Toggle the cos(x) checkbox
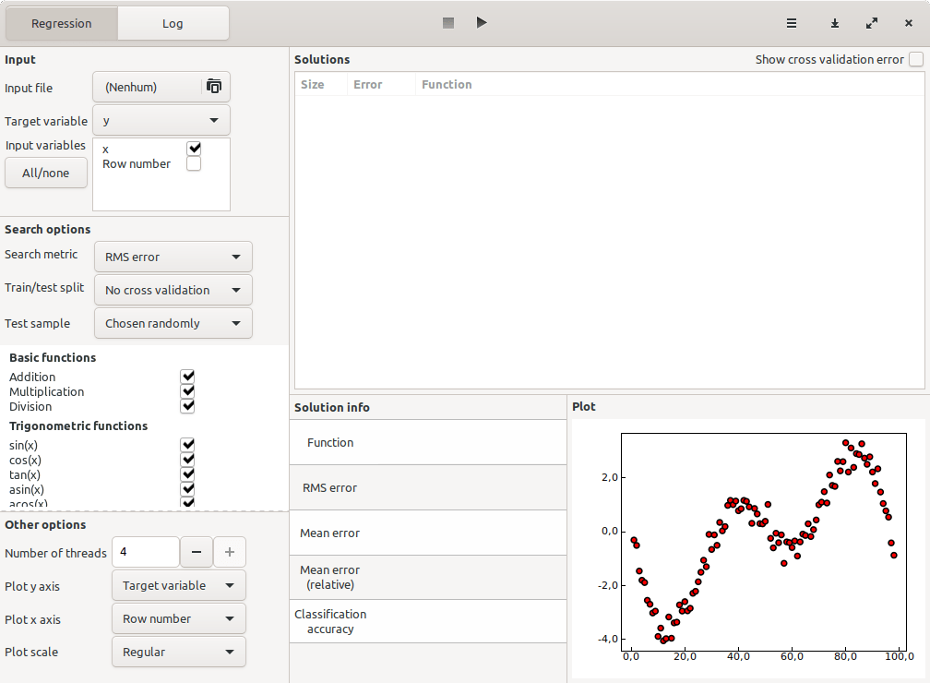Image resolution: width=930 pixels, height=683 pixels. coord(188,460)
